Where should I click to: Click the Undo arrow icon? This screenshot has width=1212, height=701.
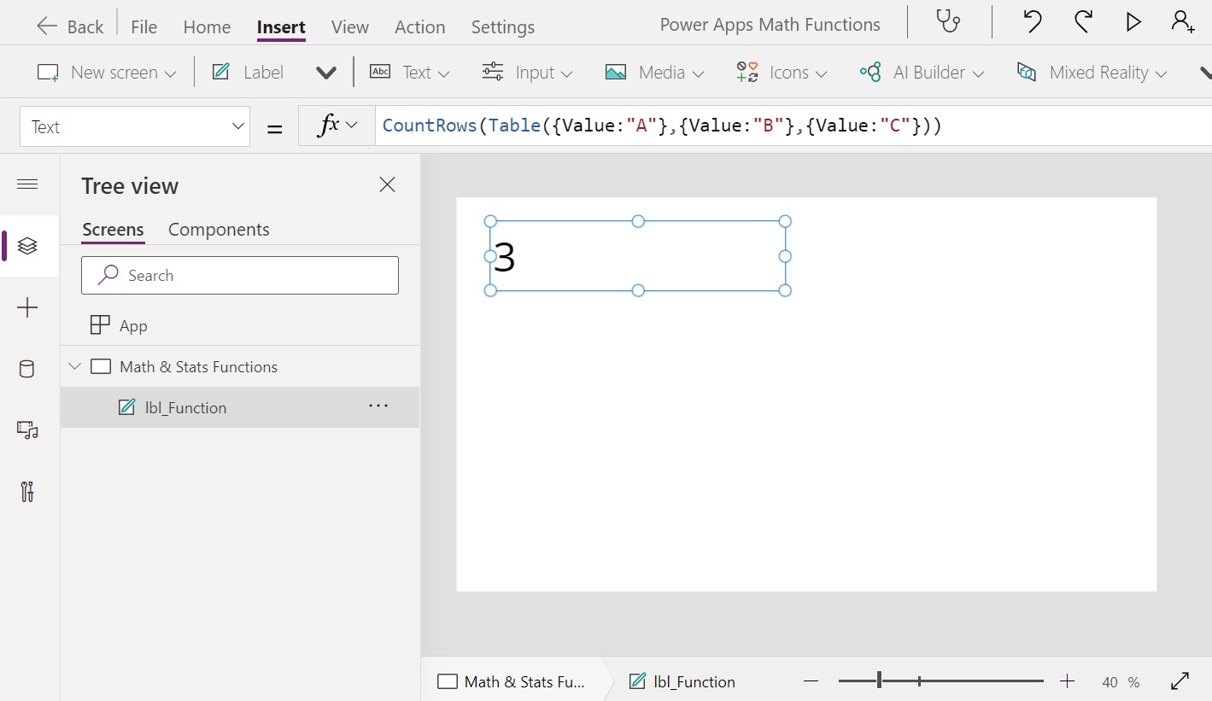tap(1033, 22)
